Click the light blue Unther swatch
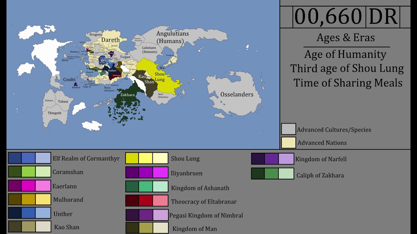Image resolution: width=417 pixels, height=234 pixels. [x=43, y=213]
